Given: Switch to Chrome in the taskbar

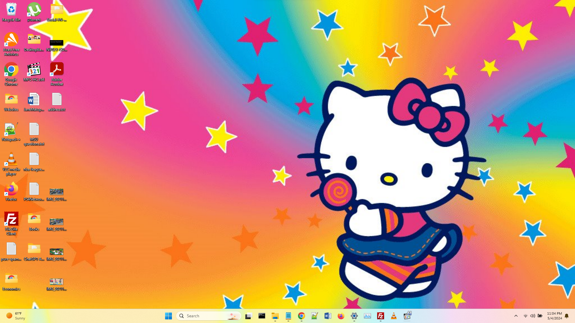Looking at the screenshot, I should coord(301,316).
